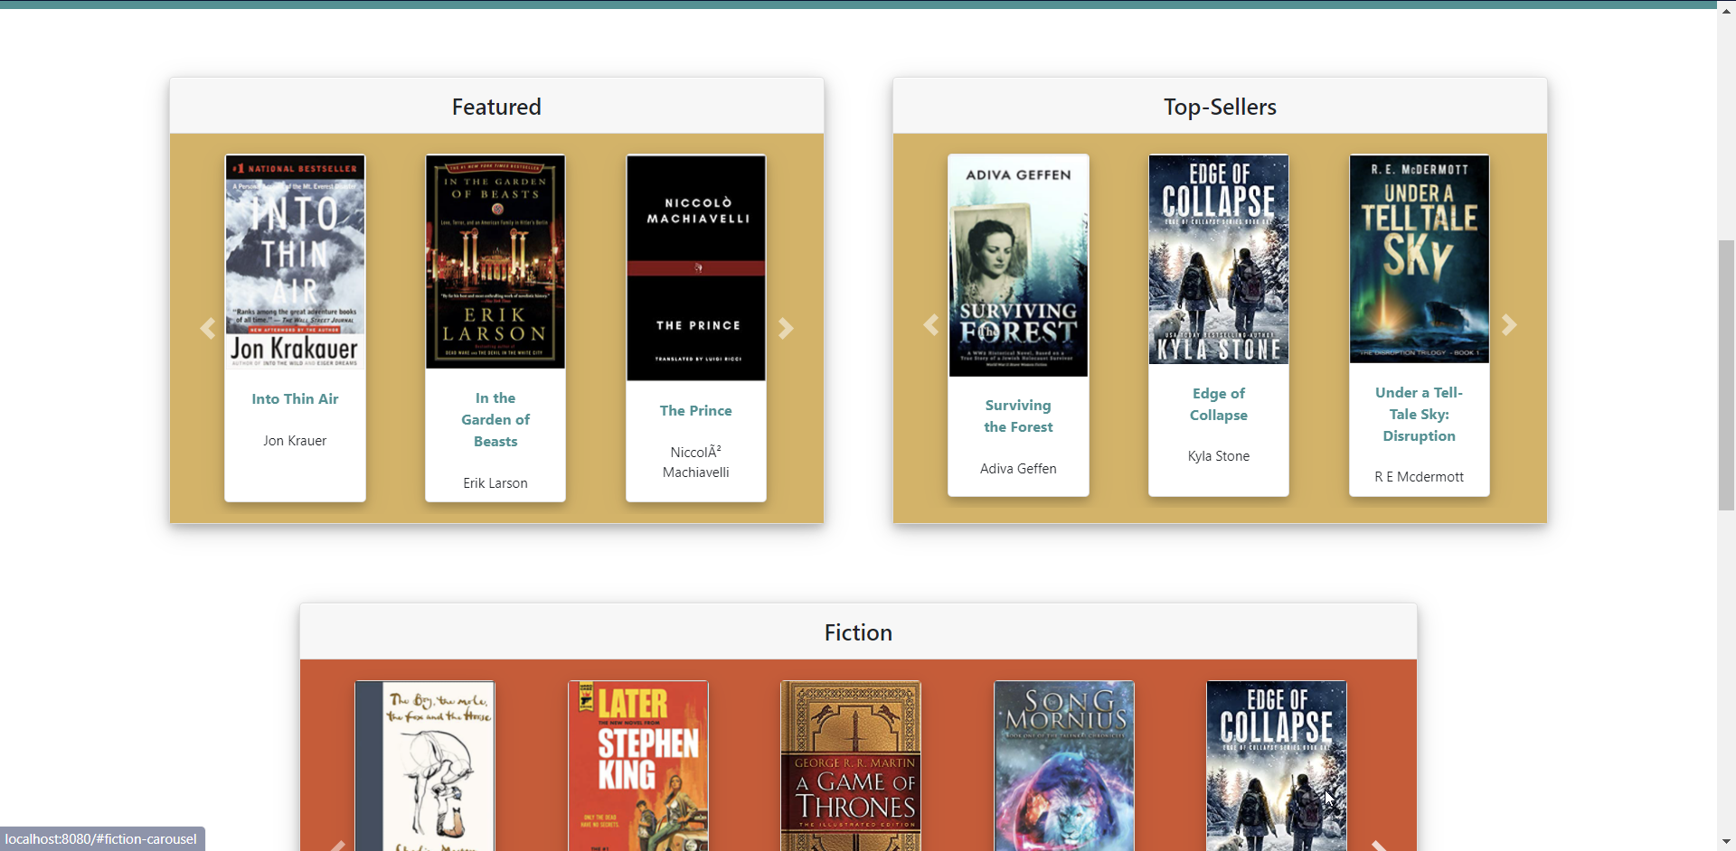Select the Surviving the Forest cover
The width and height of the screenshot is (1736, 851).
pyautogui.click(x=1018, y=266)
